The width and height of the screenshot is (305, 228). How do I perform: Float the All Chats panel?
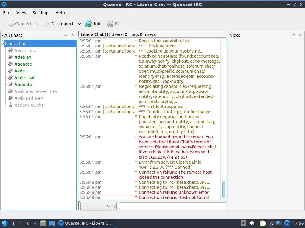coord(66,35)
